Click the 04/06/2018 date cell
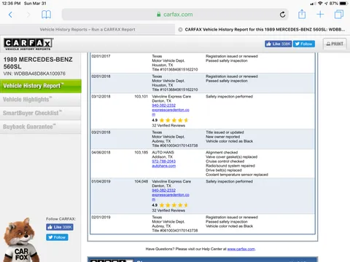Screen dimensions: 350x262 pos(101,153)
